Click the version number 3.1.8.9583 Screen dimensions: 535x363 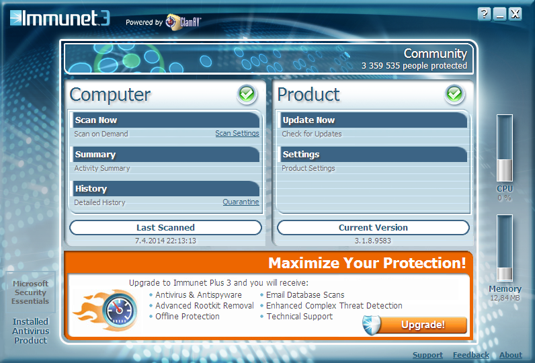tap(372, 241)
